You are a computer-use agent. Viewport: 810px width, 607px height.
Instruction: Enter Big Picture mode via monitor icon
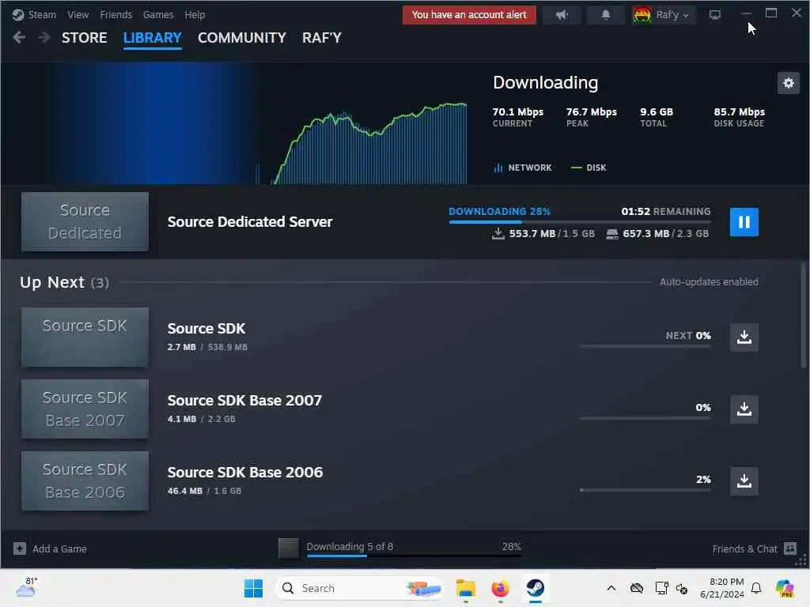(715, 14)
